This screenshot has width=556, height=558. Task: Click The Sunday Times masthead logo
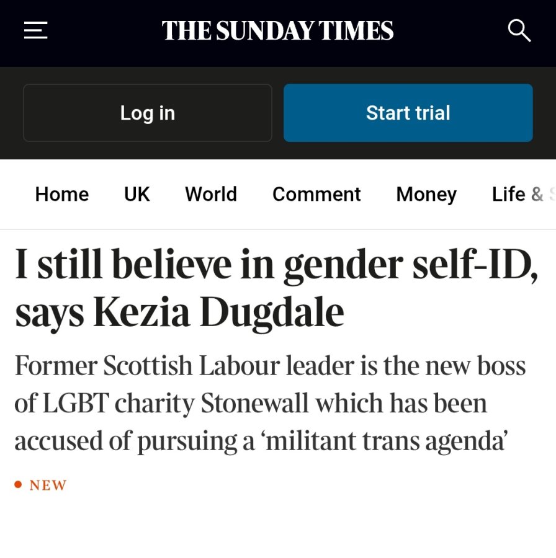click(x=278, y=30)
